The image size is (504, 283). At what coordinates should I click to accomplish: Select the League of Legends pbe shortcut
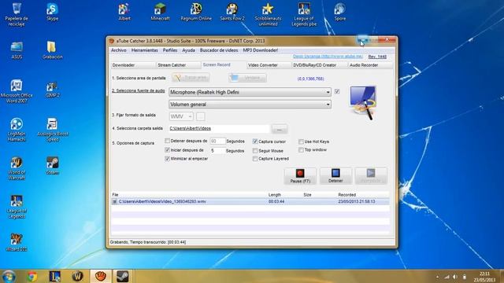pyautogui.click(x=304, y=15)
